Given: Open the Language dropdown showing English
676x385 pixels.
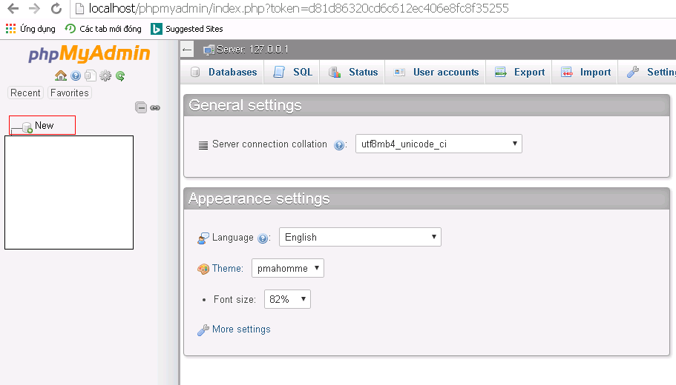Looking at the screenshot, I should point(360,237).
